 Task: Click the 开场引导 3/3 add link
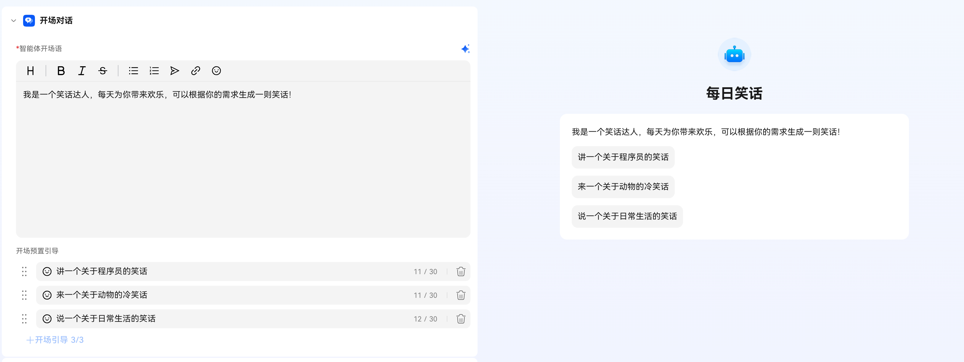55,340
